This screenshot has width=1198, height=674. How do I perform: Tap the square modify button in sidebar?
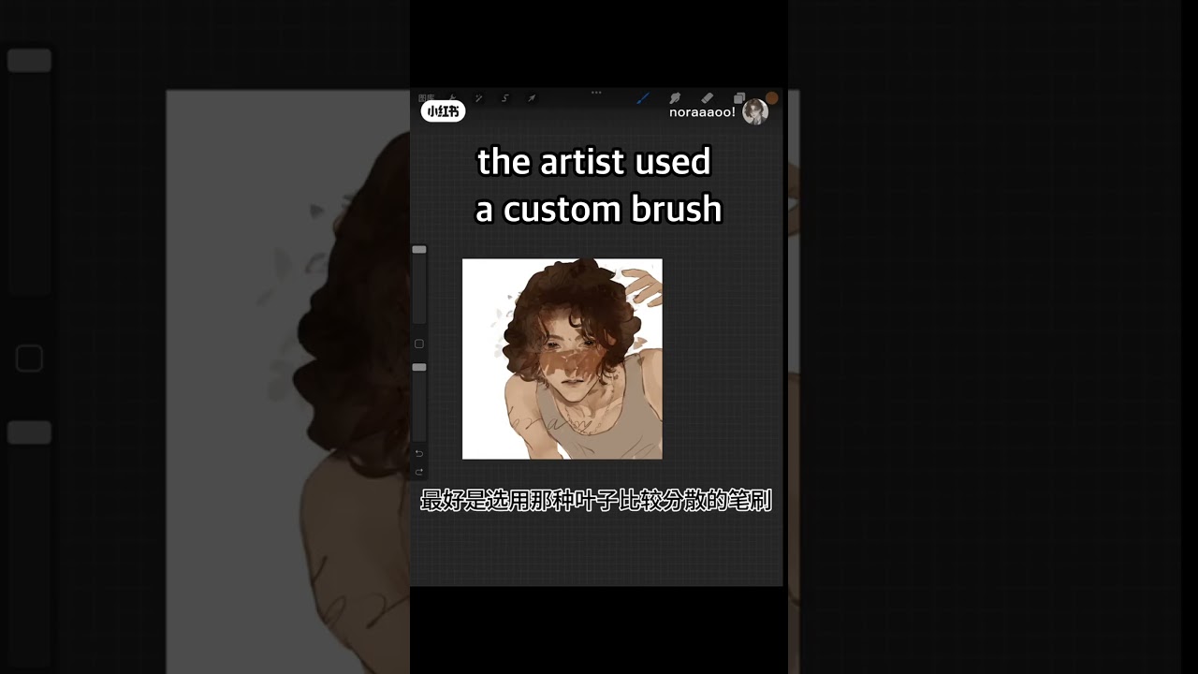(419, 344)
